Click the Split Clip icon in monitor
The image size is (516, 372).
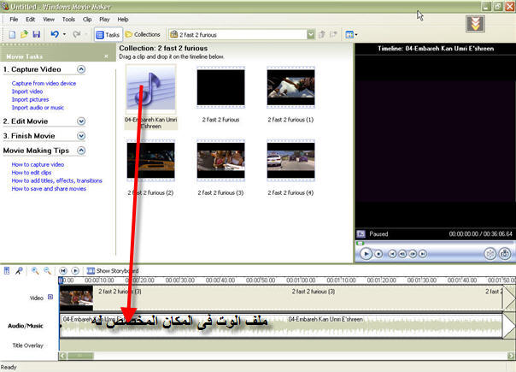click(x=490, y=253)
